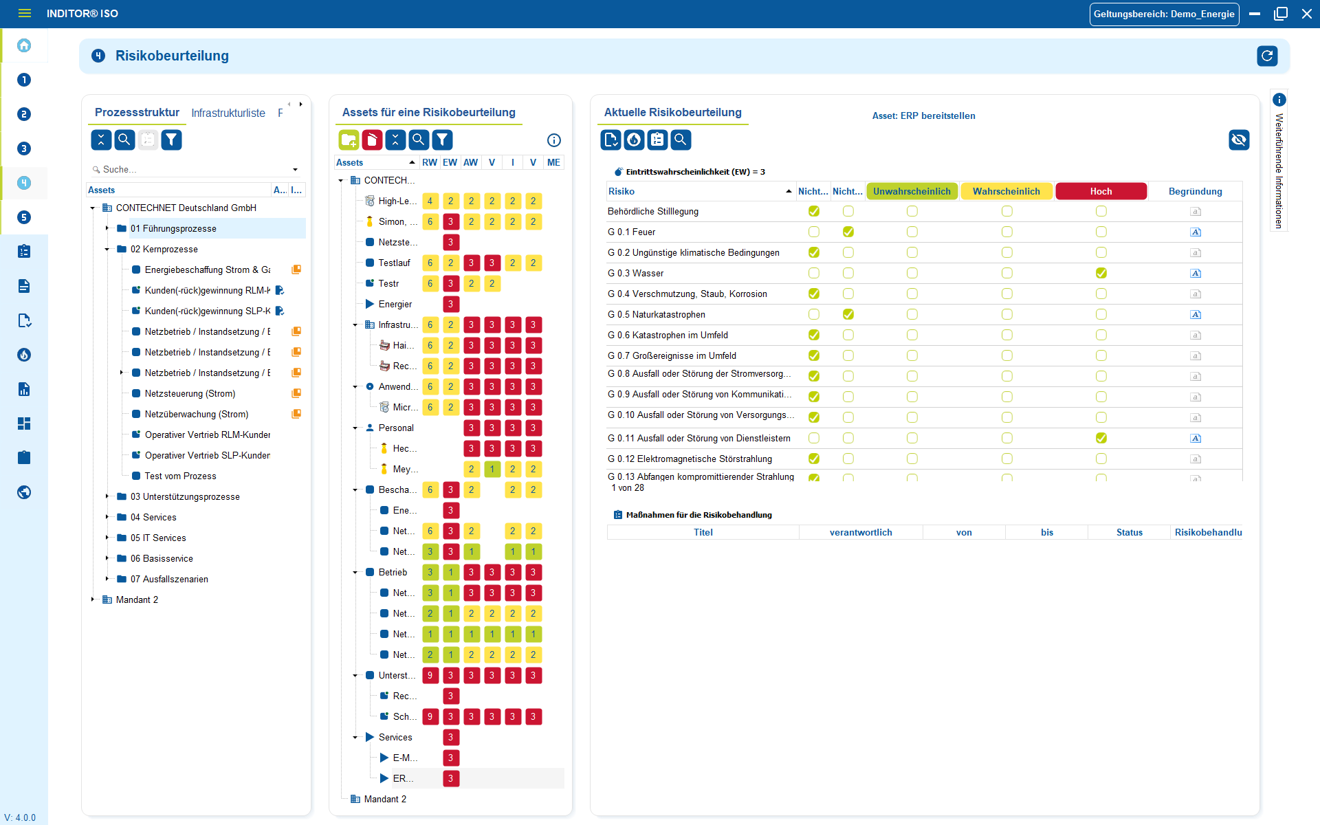Viewport: 1320px width, 825px height.
Task: Check Wahrscheinlich for risk G 0.1 Feuer
Action: (x=1007, y=232)
